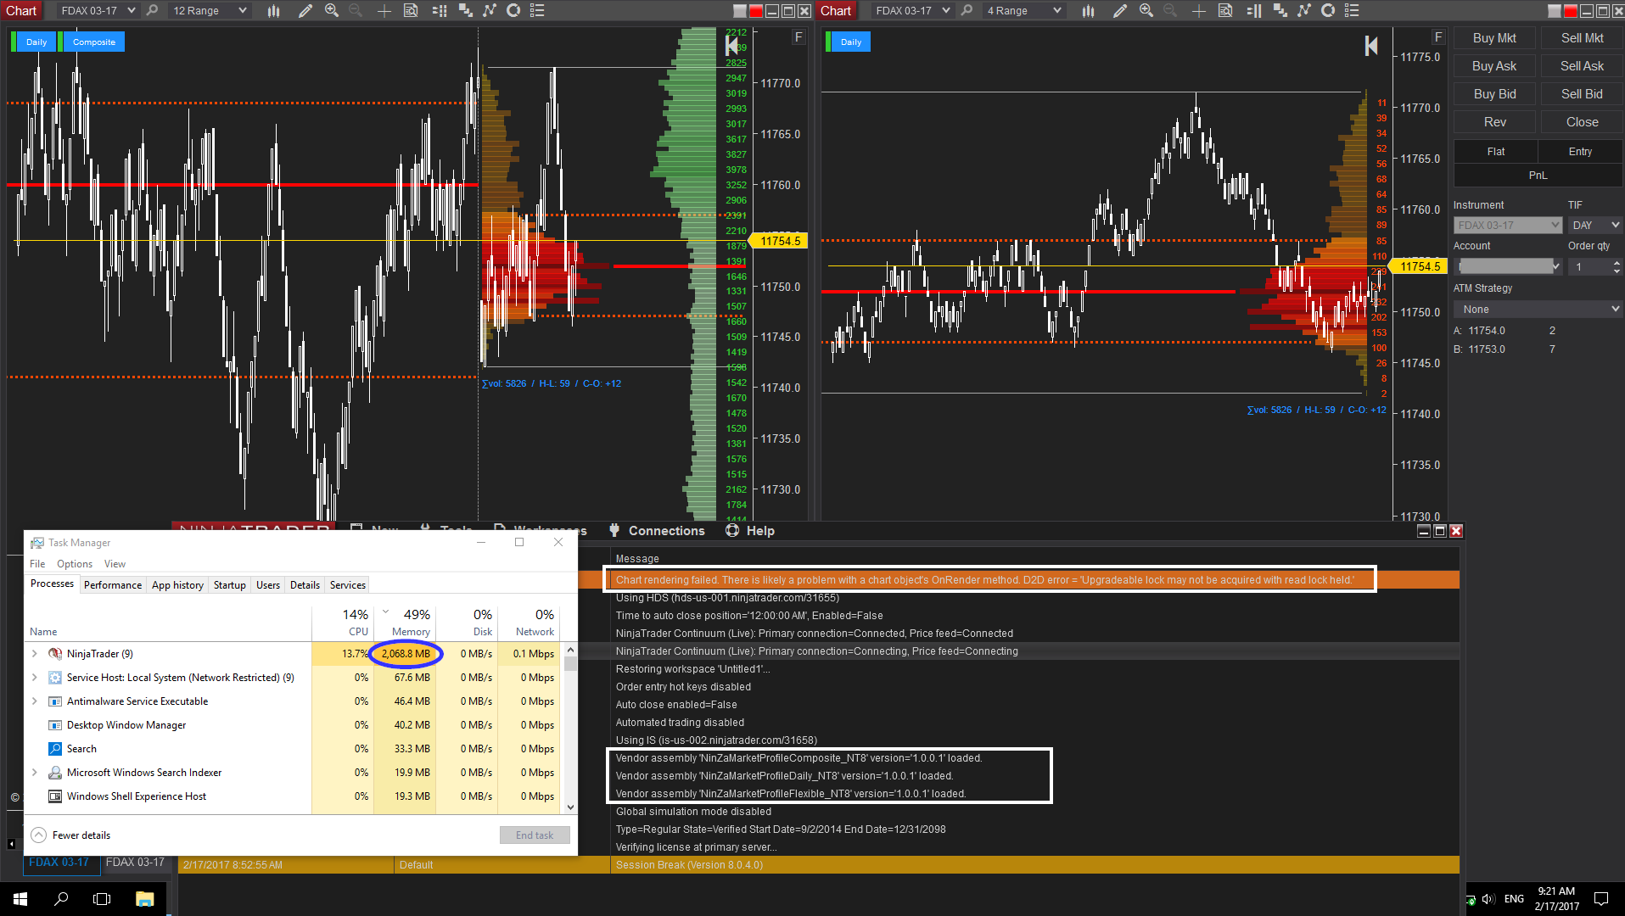Switch to the Services tab
This screenshot has height=916, width=1625.
[x=348, y=585]
